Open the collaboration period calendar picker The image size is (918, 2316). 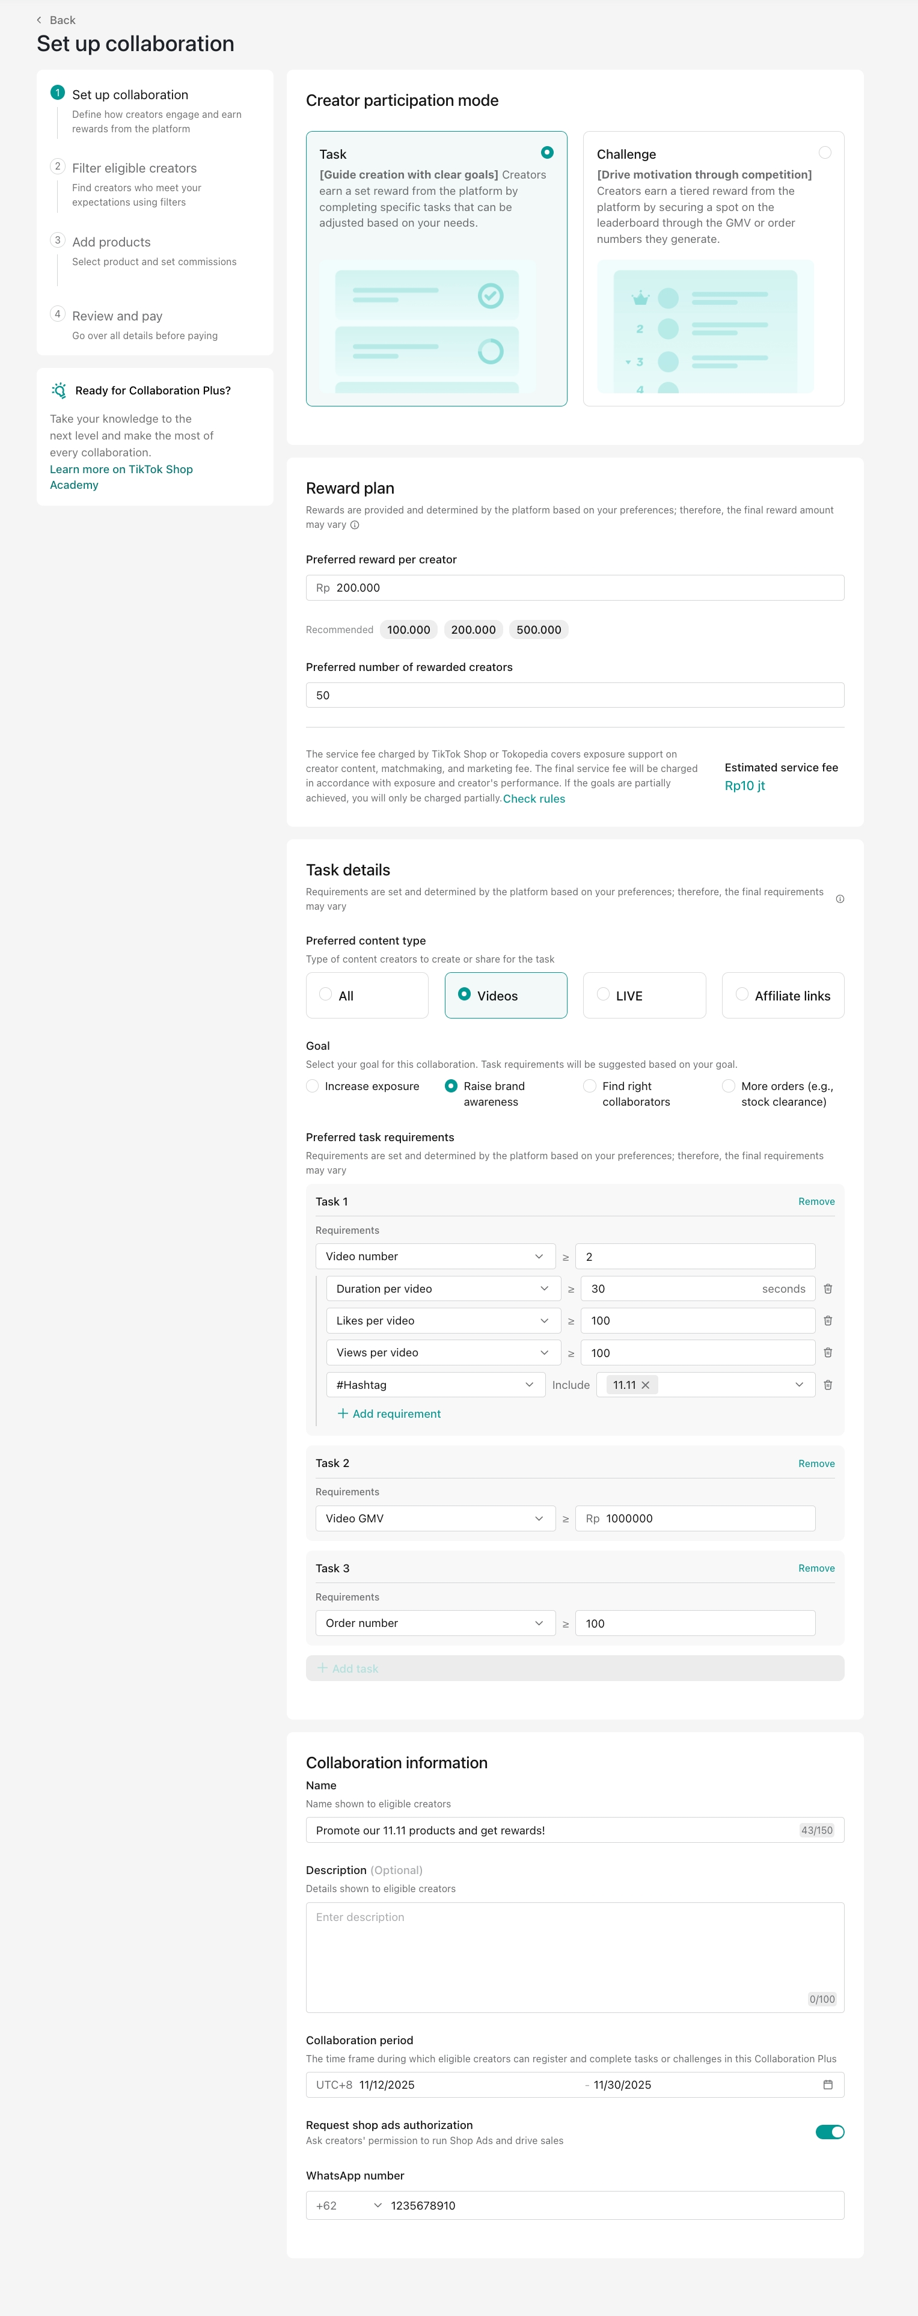(x=828, y=2084)
